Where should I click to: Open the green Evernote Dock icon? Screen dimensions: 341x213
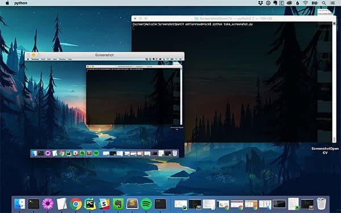point(118,204)
